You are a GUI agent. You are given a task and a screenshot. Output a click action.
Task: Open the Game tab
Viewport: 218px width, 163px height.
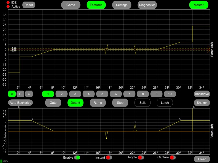click(x=71, y=5)
